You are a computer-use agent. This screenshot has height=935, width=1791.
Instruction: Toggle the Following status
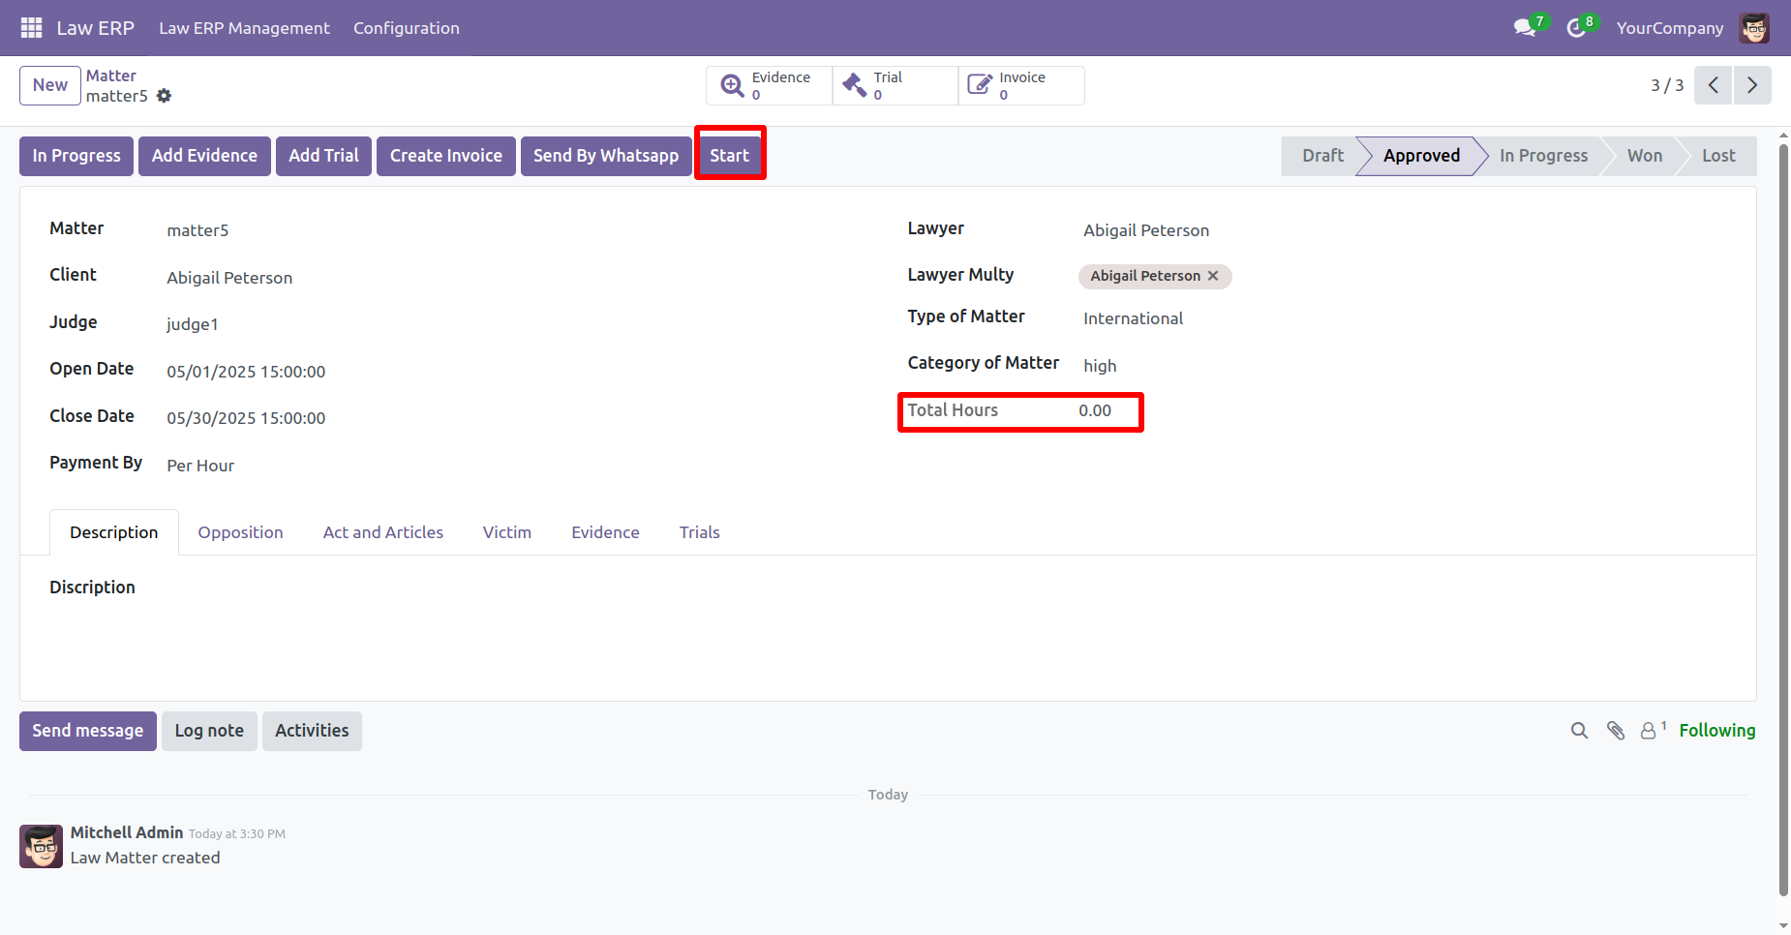pos(1716,731)
